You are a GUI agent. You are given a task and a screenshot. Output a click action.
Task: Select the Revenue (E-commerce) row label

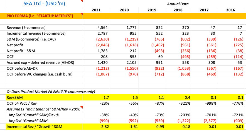point(26,28)
